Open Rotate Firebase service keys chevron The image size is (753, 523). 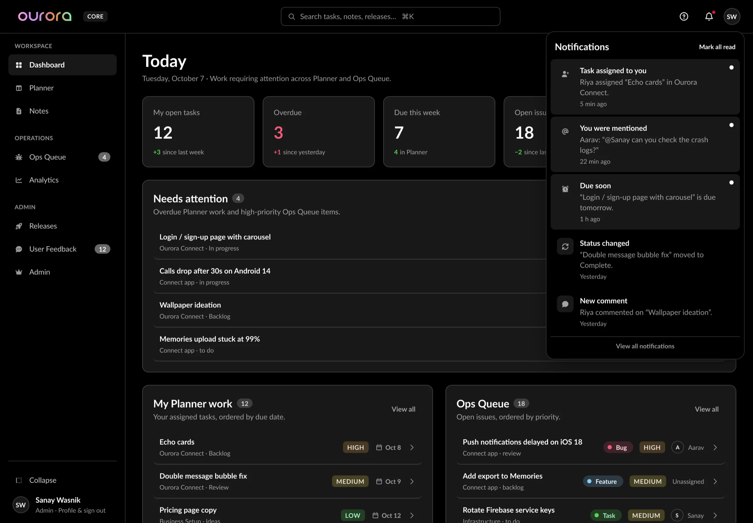pyautogui.click(x=715, y=515)
